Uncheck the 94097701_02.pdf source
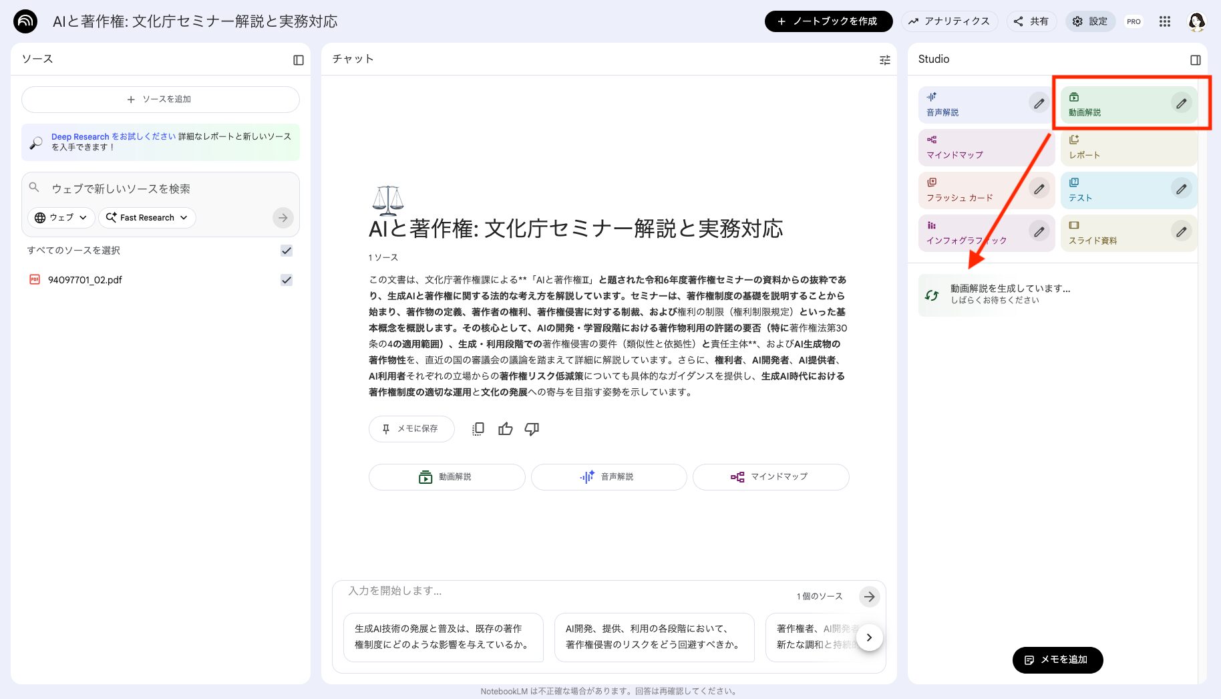1221x699 pixels. click(287, 280)
